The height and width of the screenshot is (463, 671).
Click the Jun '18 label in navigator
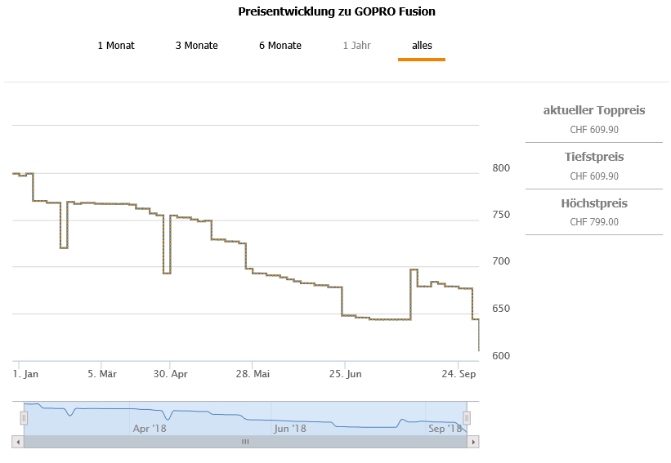(290, 428)
